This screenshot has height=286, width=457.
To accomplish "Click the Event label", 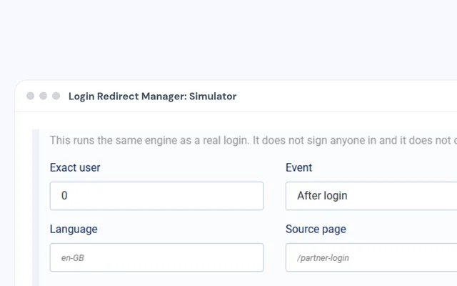I will pos(298,167).
